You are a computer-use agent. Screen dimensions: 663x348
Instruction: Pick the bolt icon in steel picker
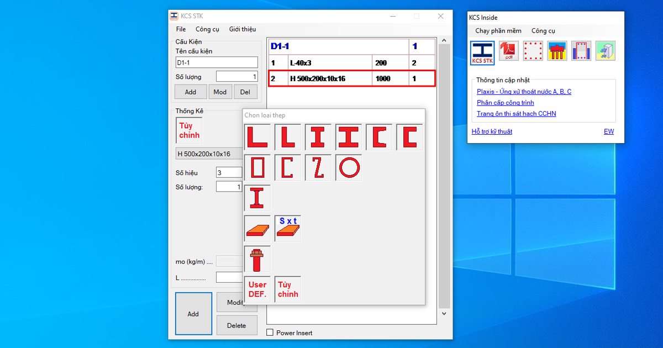click(x=257, y=259)
